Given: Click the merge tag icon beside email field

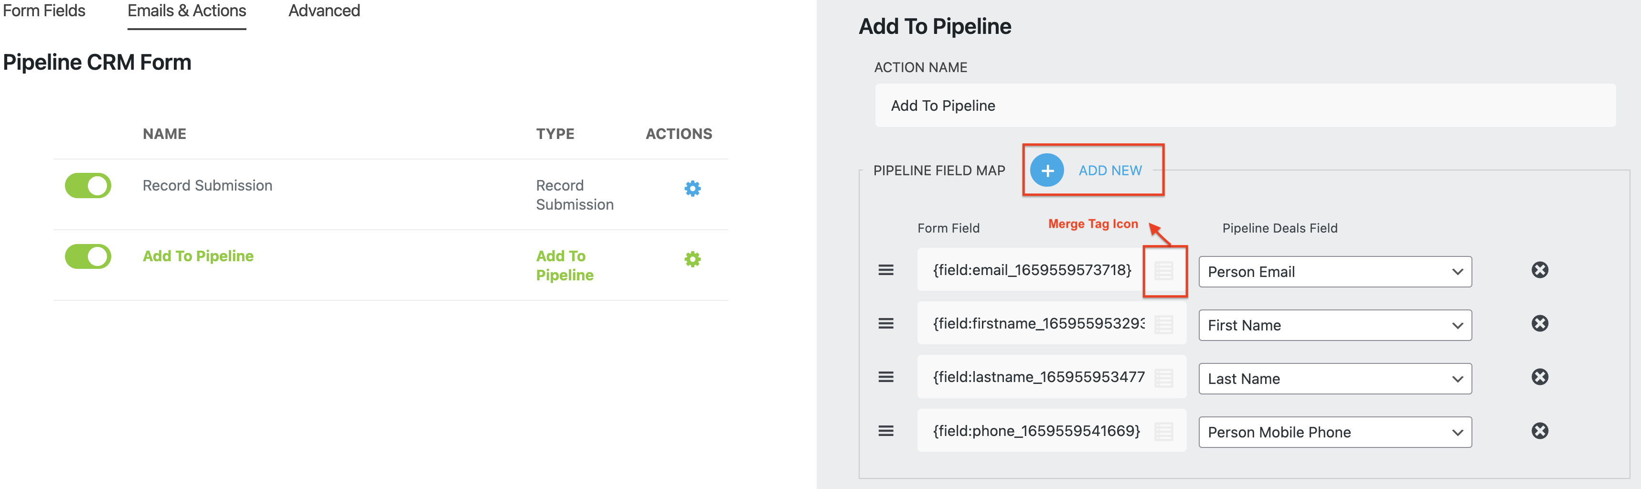Looking at the screenshot, I should [x=1164, y=271].
